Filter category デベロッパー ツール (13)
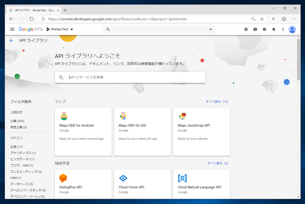This screenshot has height=204, width=305. [27, 196]
